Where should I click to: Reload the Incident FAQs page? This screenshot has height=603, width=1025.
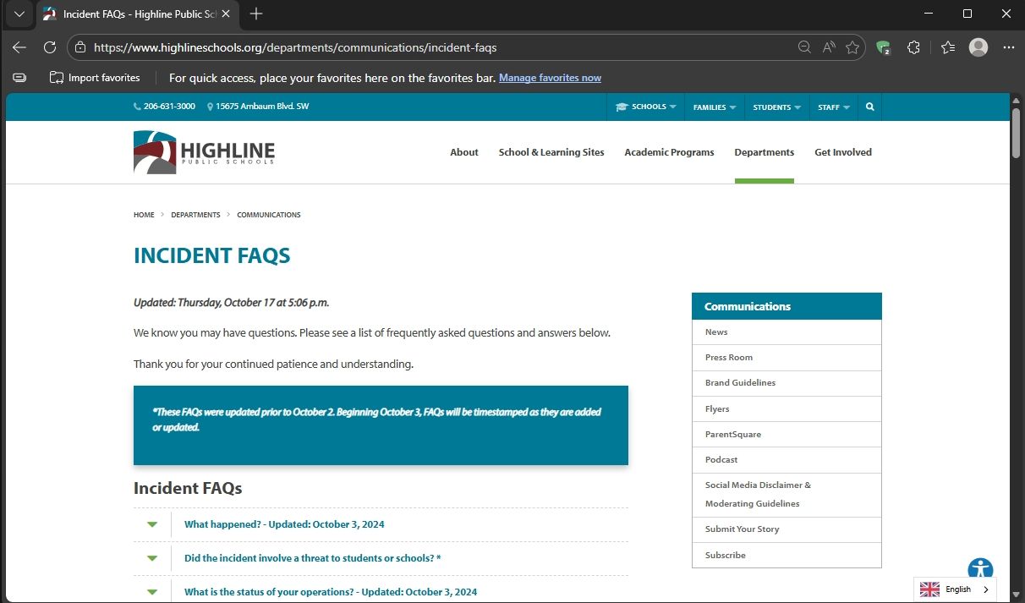pyautogui.click(x=50, y=47)
